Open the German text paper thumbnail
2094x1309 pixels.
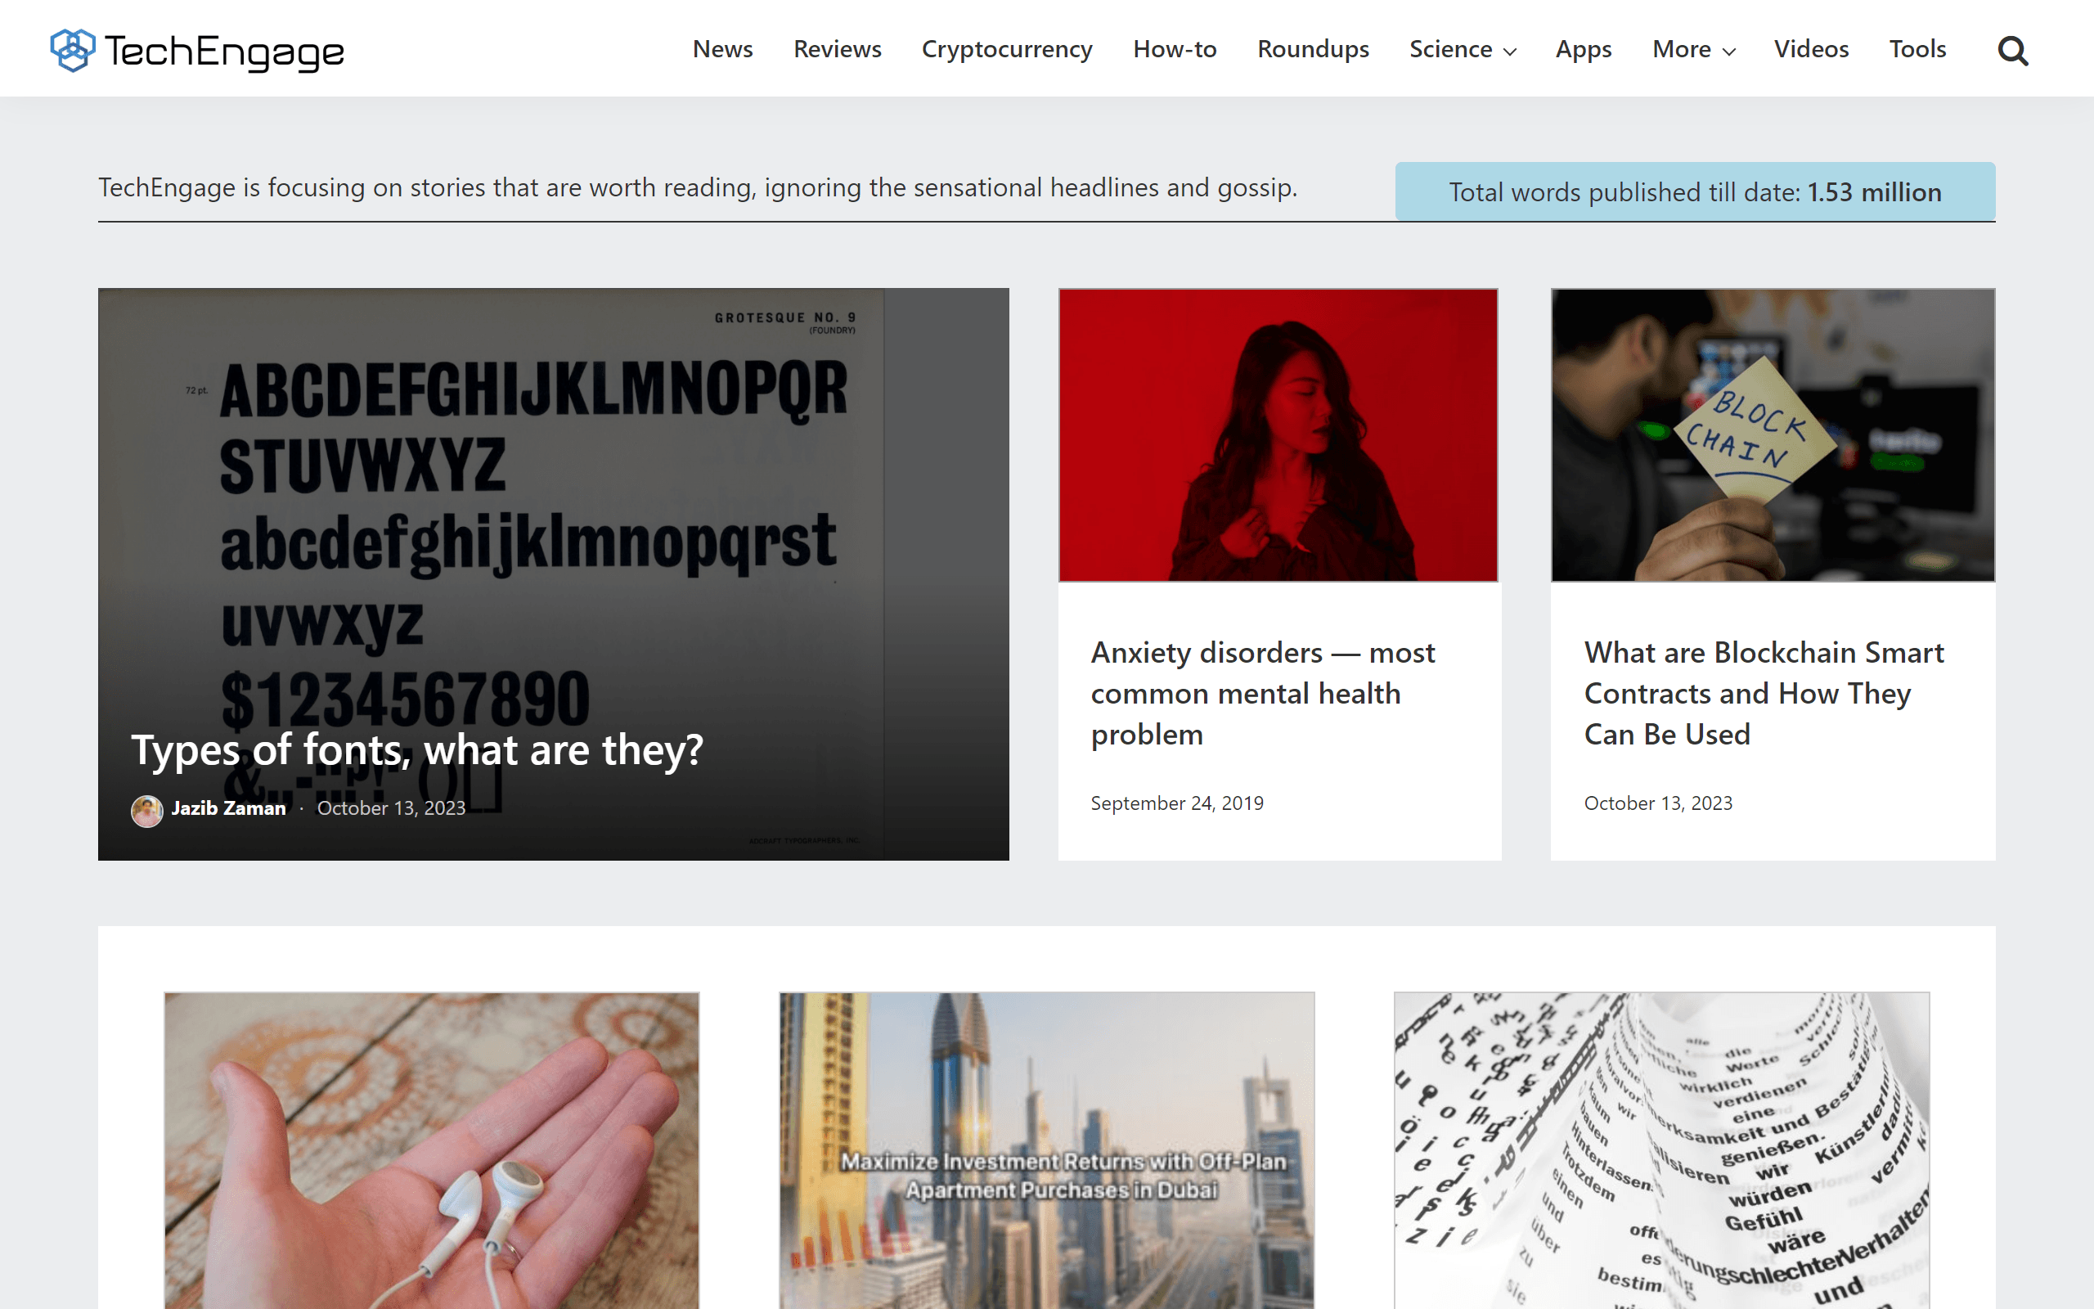[1661, 1149]
